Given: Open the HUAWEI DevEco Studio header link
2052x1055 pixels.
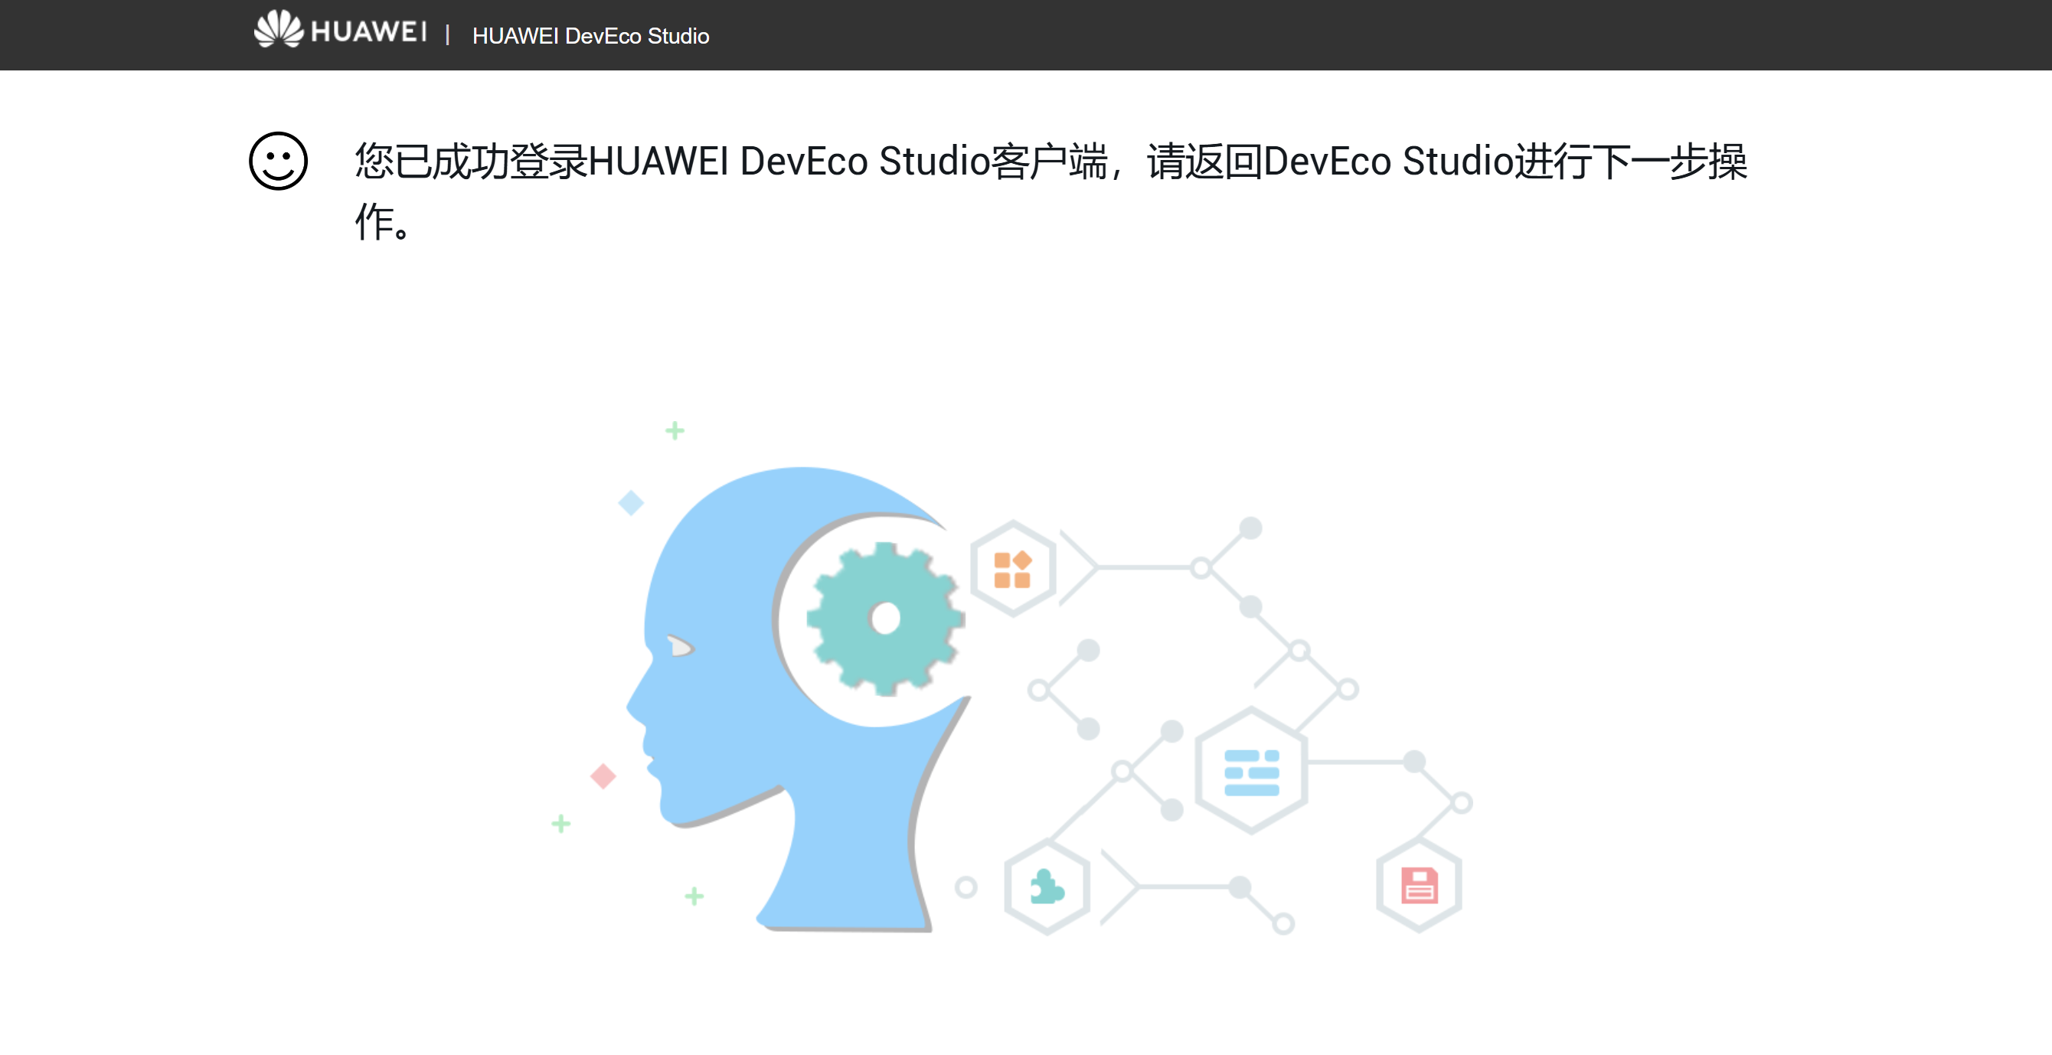Looking at the screenshot, I should click(590, 36).
